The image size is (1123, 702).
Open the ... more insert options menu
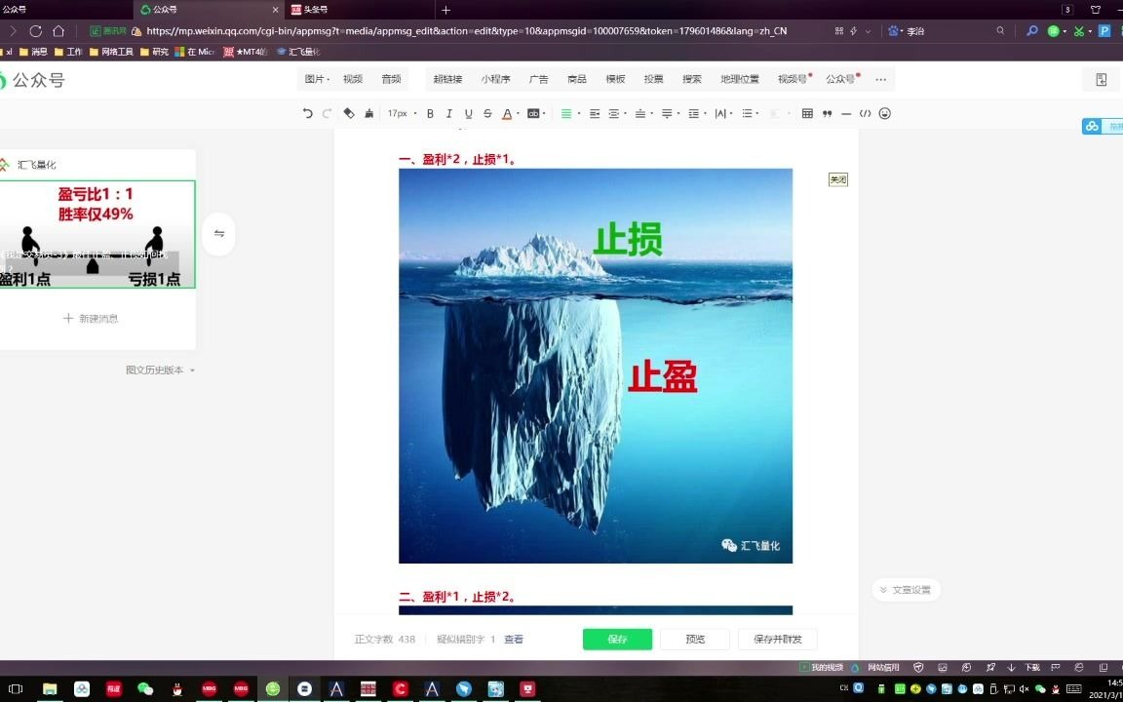tap(880, 78)
